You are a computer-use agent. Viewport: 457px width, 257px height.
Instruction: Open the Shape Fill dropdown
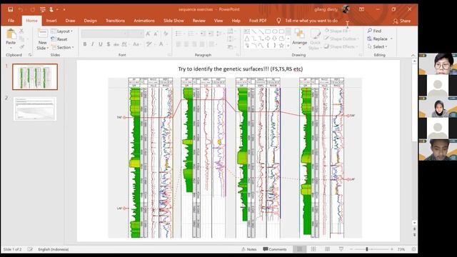pyautogui.click(x=338, y=31)
